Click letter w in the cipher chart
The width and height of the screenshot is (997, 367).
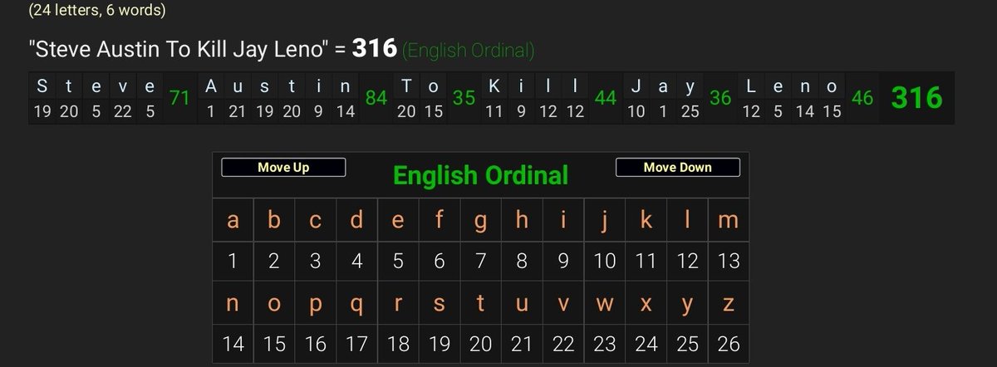click(x=605, y=304)
